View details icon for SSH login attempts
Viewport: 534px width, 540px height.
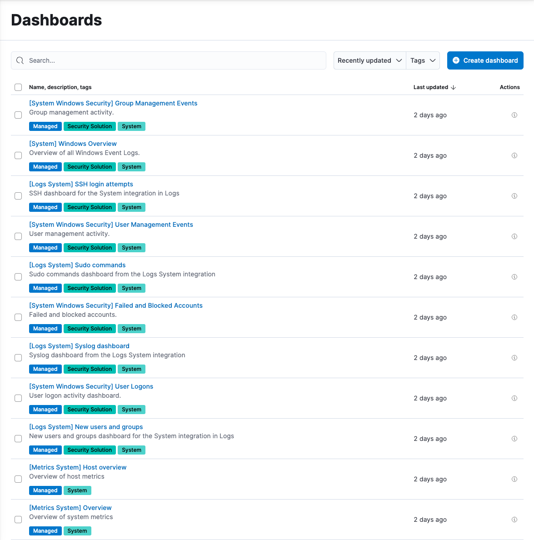(x=514, y=196)
